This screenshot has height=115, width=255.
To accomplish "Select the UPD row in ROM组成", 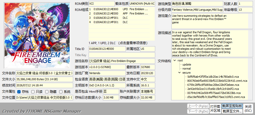I will 119,9.
